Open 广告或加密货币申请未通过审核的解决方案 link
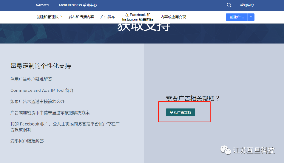The image size is (284, 163). pos(50,113)
